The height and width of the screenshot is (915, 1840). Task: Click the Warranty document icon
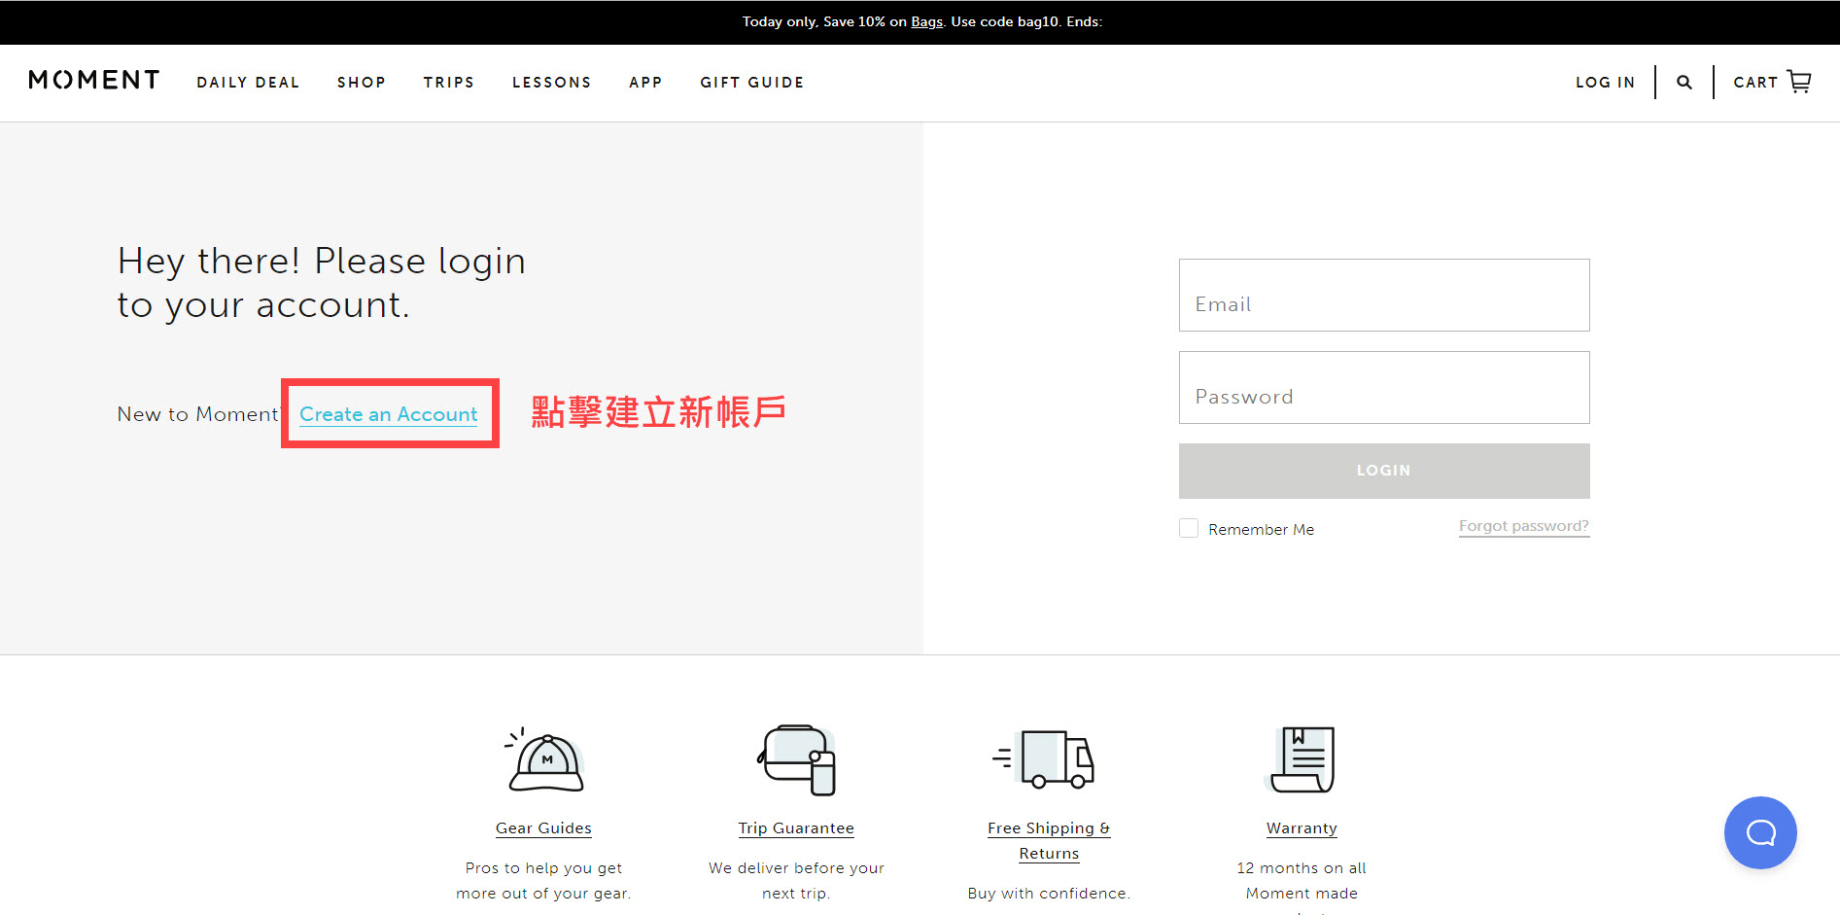click(1302, 759)
